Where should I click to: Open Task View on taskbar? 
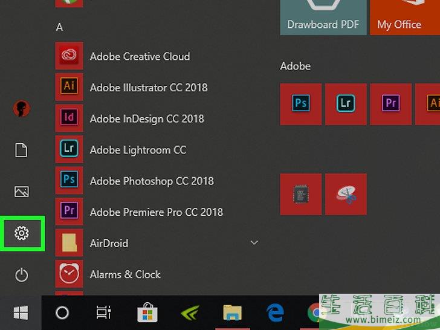point(103,312)
